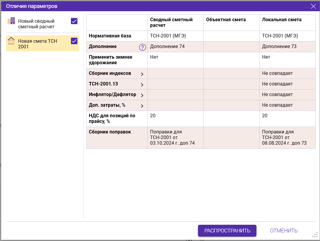Click the building icon for Новый сводный сметный расчет

tap(11, 21)
